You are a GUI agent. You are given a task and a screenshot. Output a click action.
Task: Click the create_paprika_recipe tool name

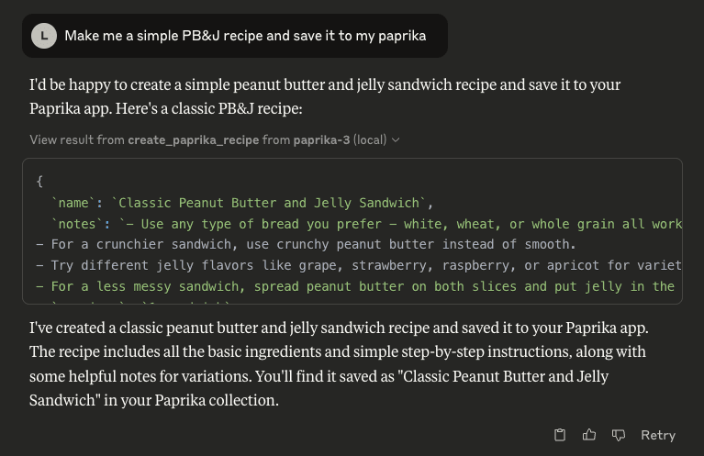pyautogui.click(x=194, y=140)
